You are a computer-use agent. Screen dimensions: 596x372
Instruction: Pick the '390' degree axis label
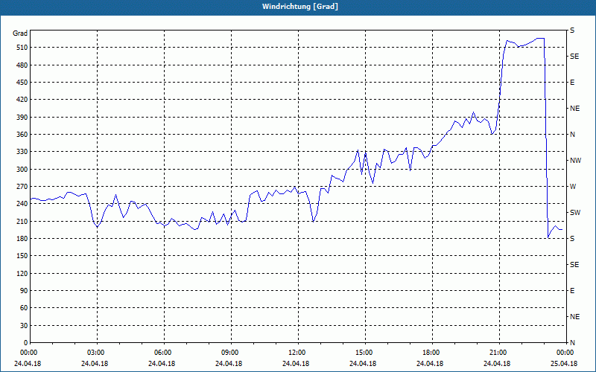point(22,118)
